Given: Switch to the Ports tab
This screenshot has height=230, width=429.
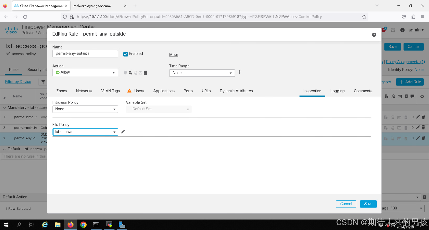Looking at the screenshot, I should click(x=188, y=91).
